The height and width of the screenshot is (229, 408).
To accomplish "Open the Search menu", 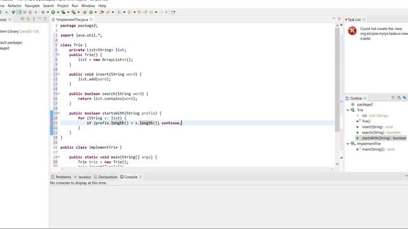I will coord(48,6).
